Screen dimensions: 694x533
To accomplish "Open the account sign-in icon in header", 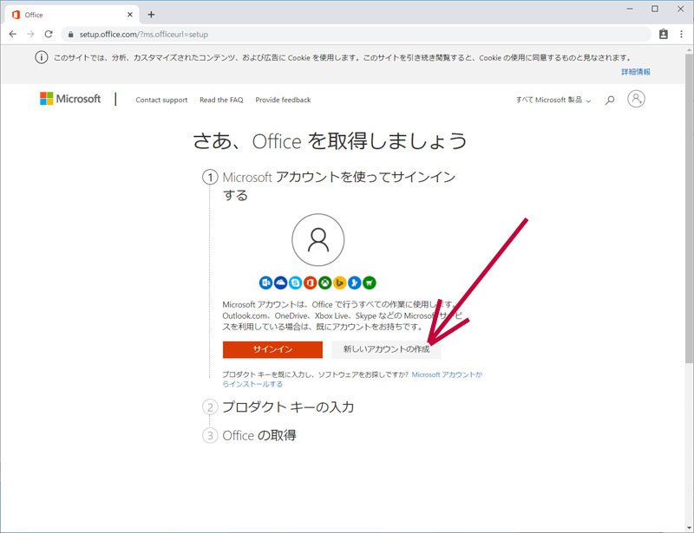I will point(636,99).
